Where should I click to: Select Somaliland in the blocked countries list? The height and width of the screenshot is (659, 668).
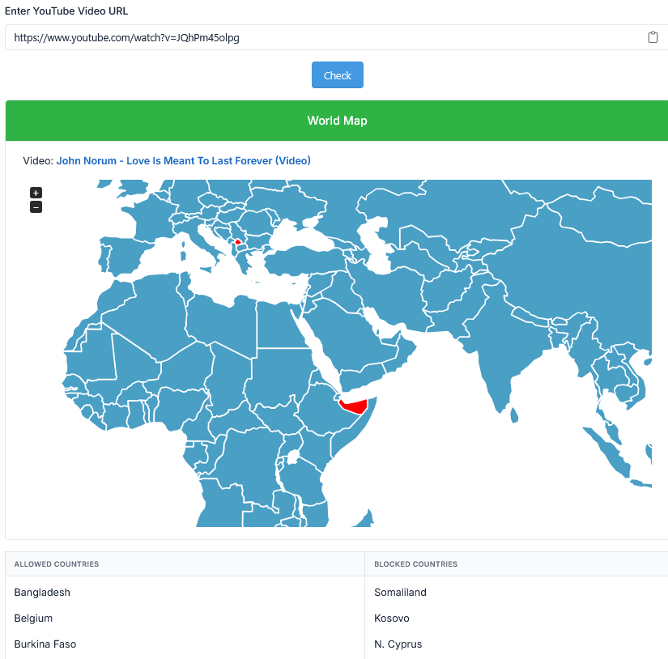400,592
